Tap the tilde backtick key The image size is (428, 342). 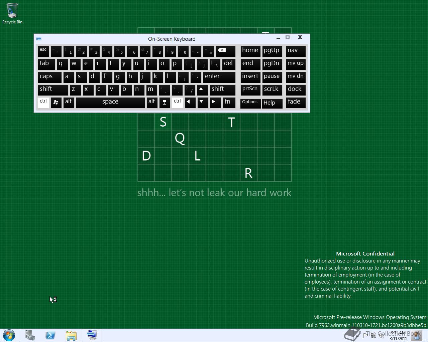pos(56,51)
